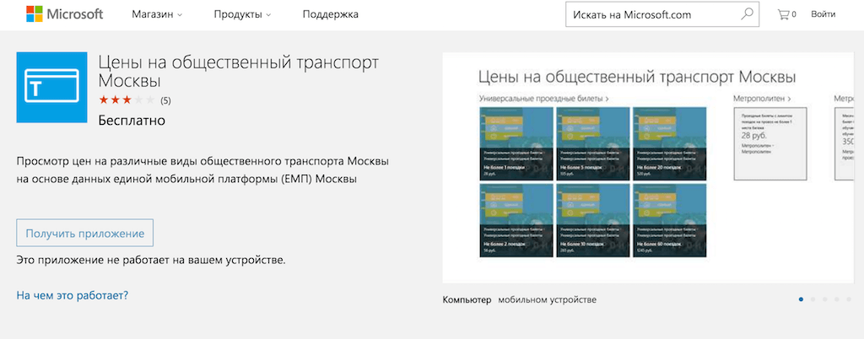The image size is (864, 339).
Task: Switch to the мобильном устройстве tab
Action: tap(547, 299)
